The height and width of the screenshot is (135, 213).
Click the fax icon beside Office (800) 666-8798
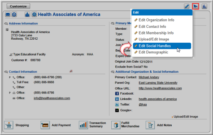[14, 93]
